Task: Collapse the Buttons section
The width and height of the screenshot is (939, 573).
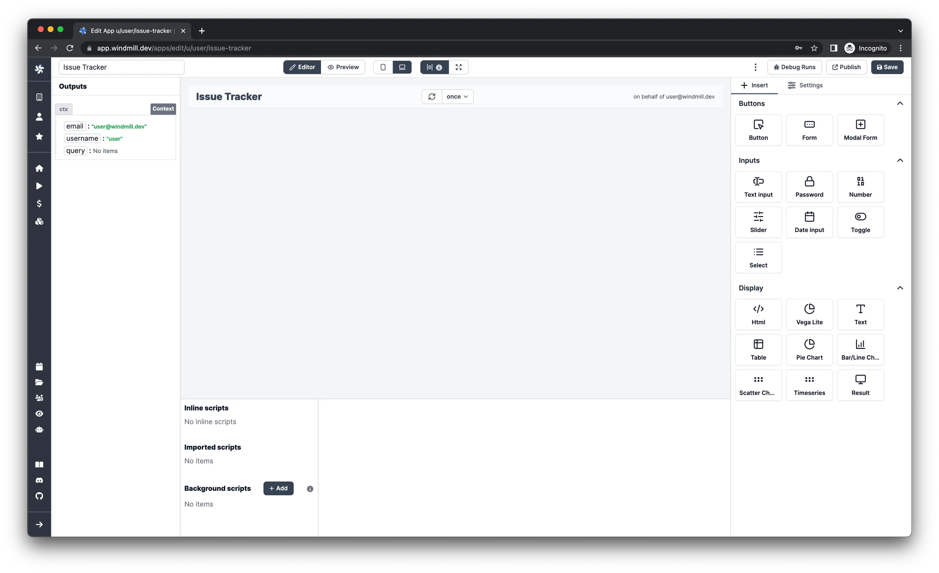Action: coord(900,103)
